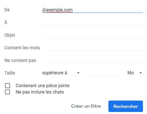147x114 pixels.
Task: Click the Taille label
Action: pyautogui.click(x=10, y=73)
